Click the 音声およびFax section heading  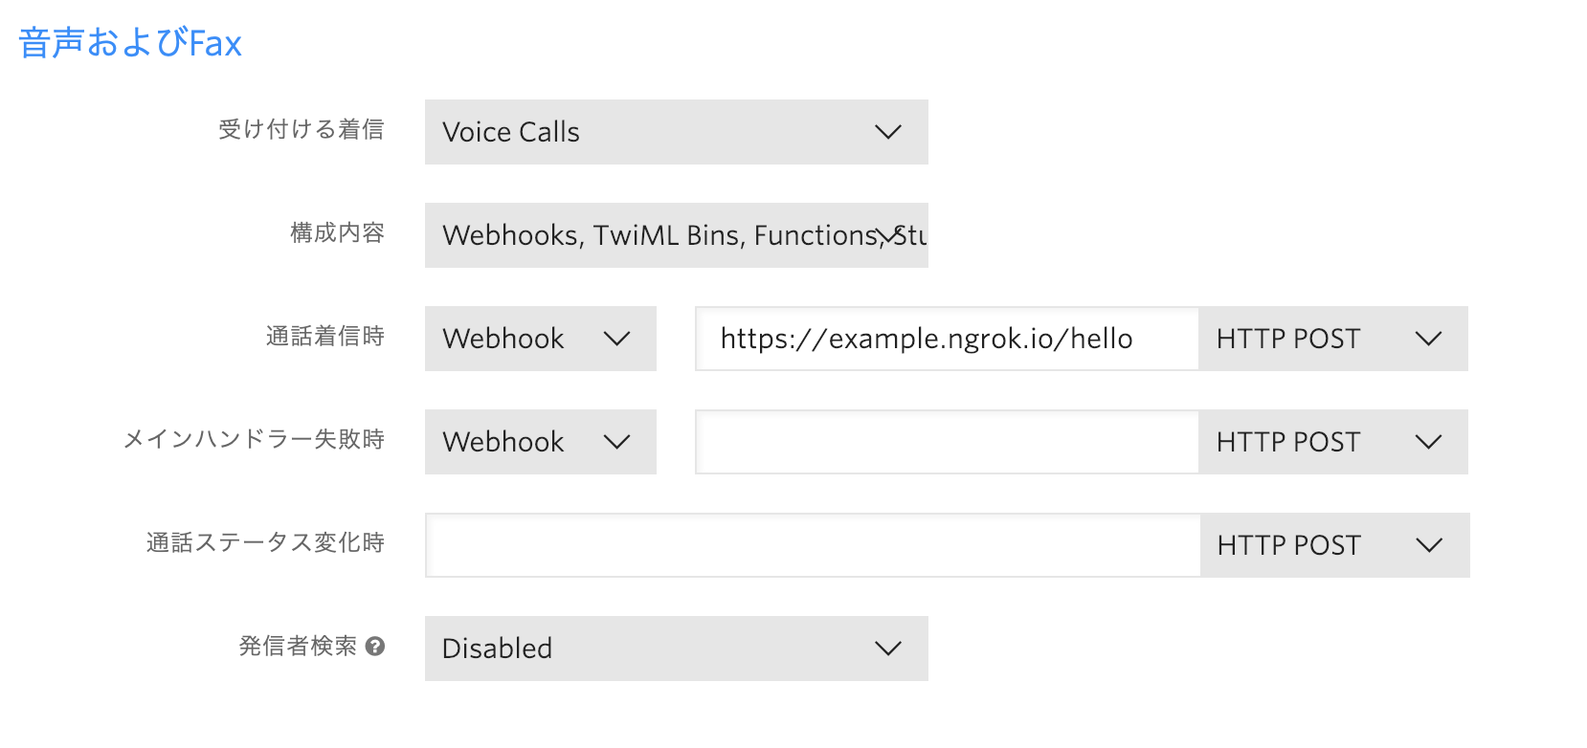(x=130, y=43)
